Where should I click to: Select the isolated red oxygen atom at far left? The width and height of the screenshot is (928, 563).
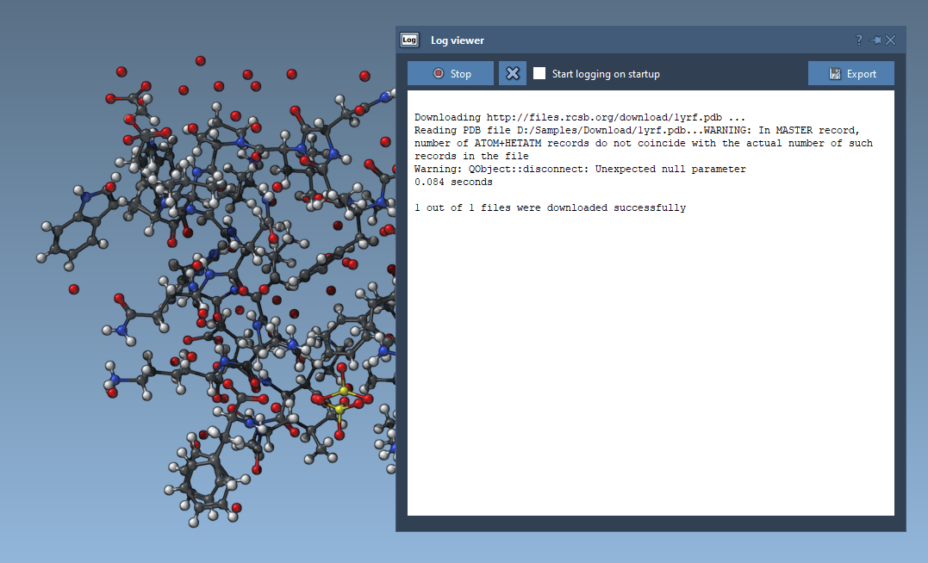pyautogui.click(x=74, y=289)
